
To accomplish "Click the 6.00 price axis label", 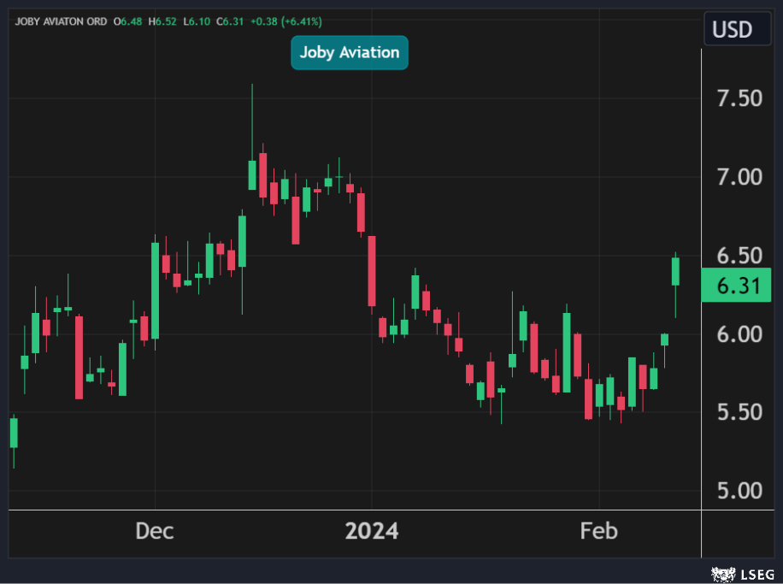I will (x=739, y=333).
